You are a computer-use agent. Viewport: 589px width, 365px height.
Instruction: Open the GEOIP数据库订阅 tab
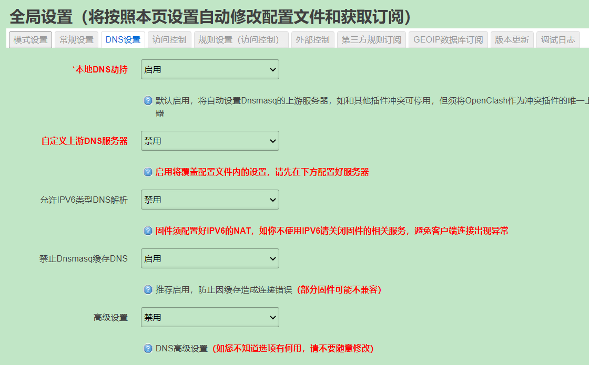(x=448, y=39)
